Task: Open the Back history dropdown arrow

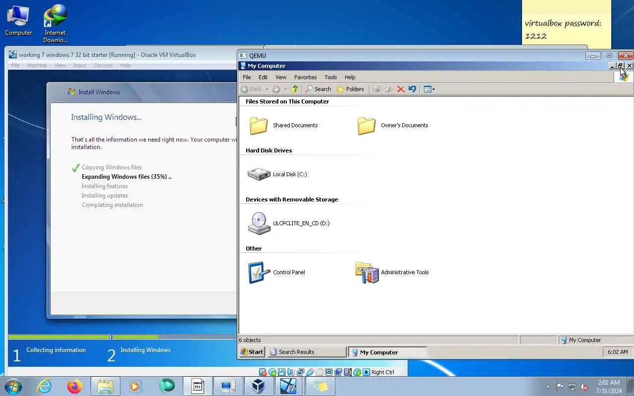Action: tap(266, 89)
